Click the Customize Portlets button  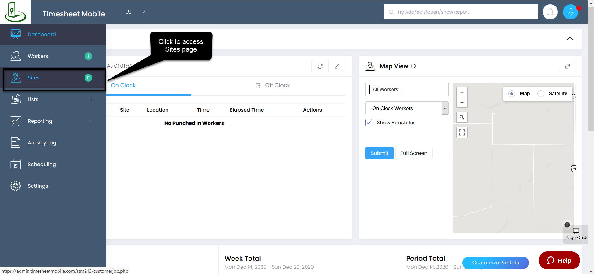click(x=496, y=263)
